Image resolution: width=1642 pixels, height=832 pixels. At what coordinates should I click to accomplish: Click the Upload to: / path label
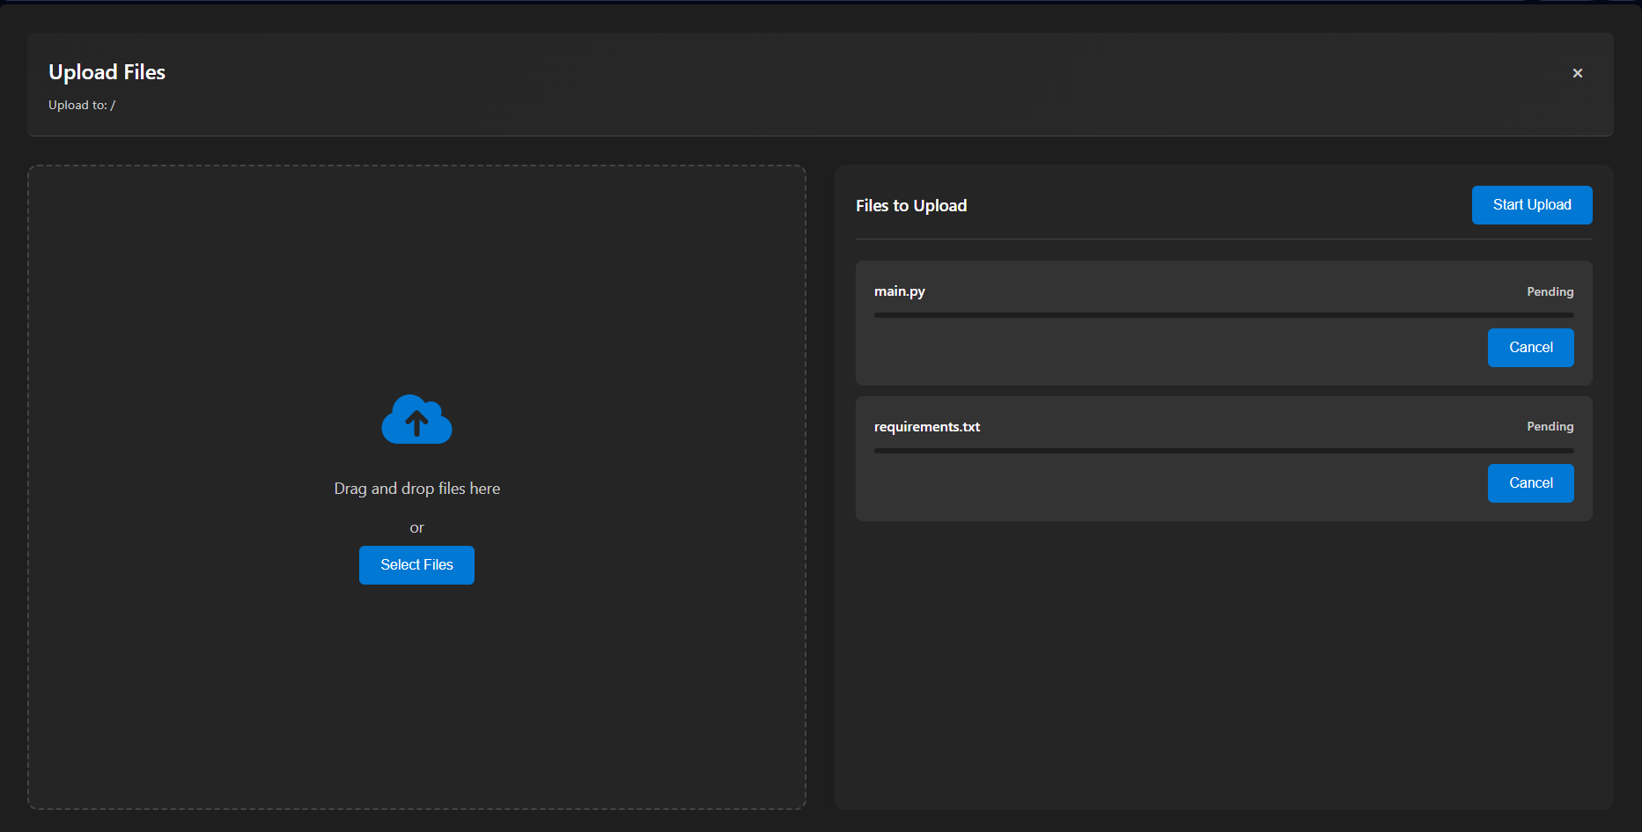coord(81,104)
